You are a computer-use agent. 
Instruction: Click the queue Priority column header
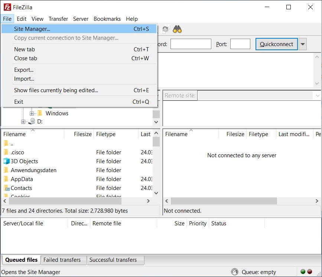point(198,223)
